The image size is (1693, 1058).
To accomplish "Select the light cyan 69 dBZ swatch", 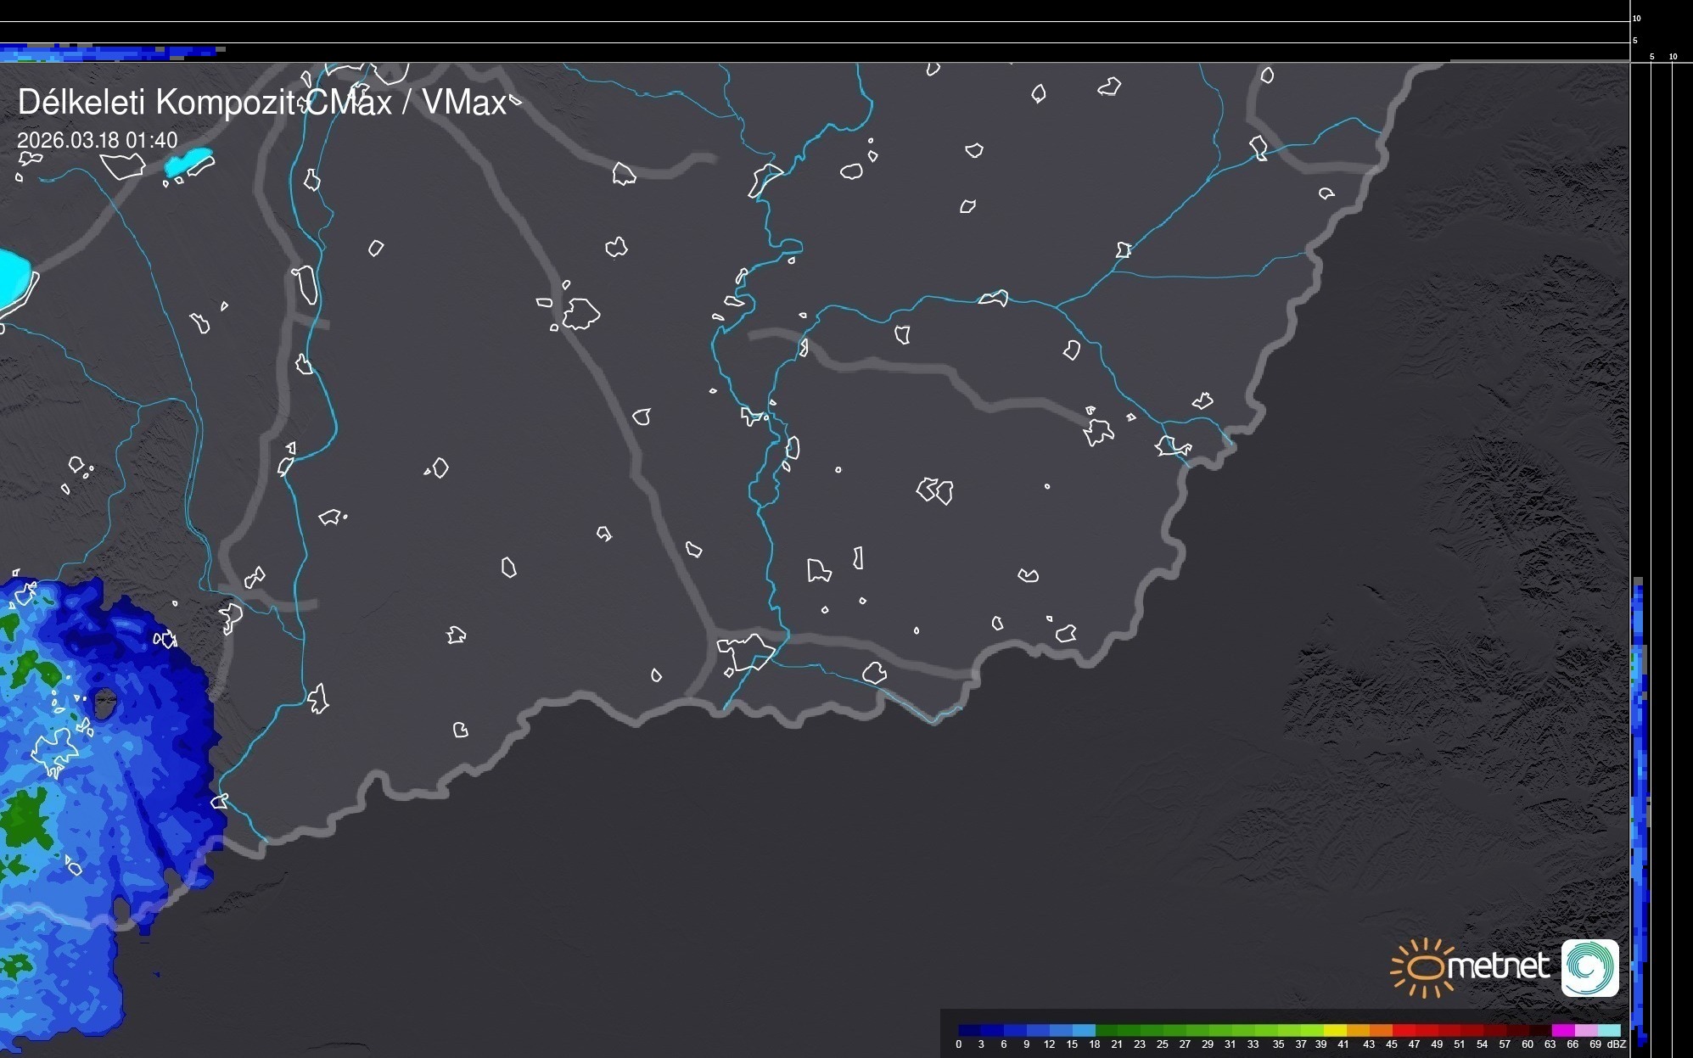I will [1608, 1031].
